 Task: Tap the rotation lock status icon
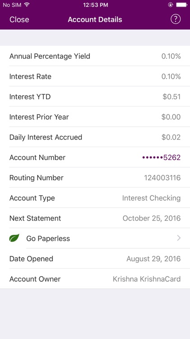tap(170, 5)
